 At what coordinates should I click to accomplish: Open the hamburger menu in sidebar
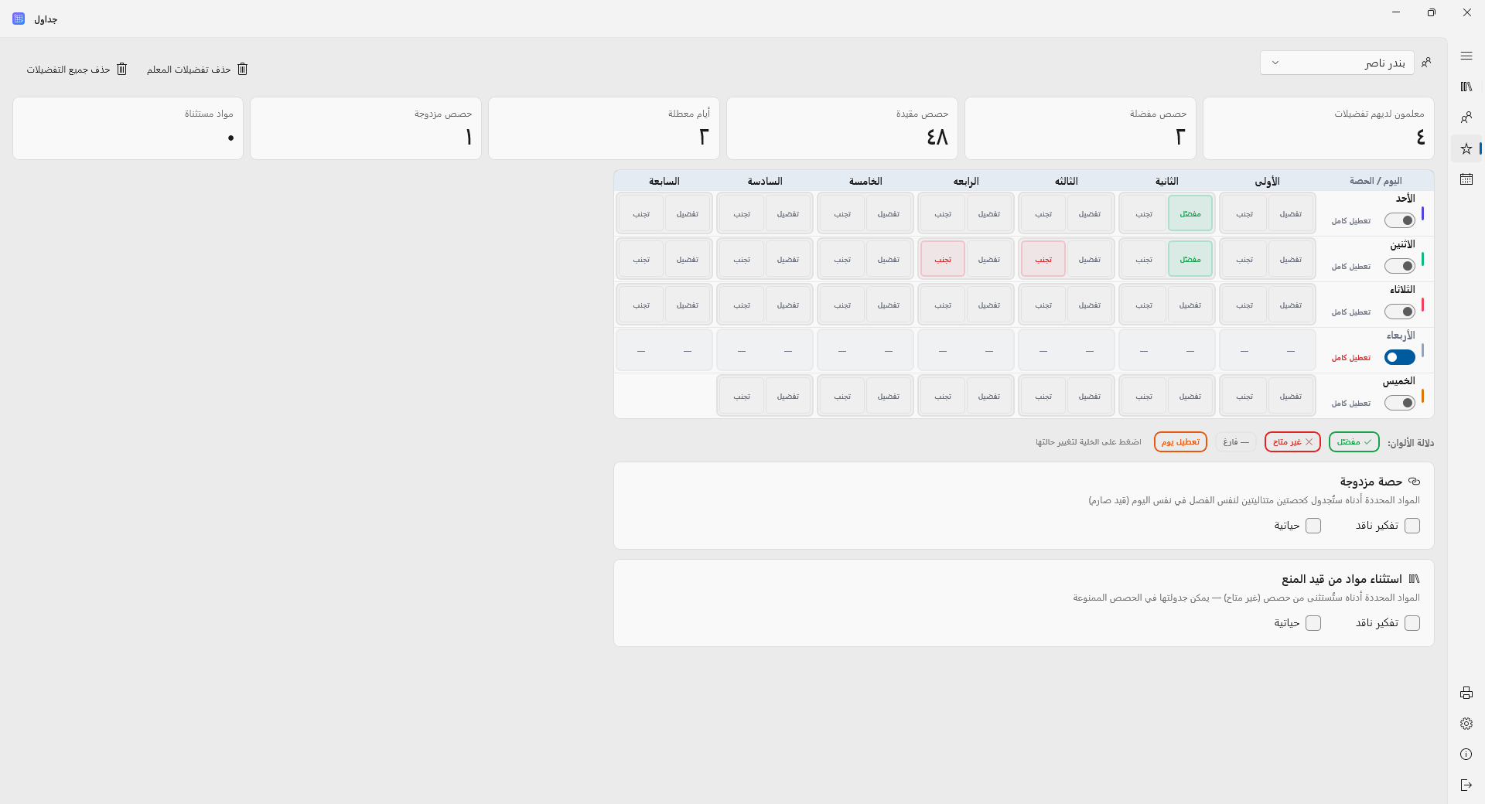coord(1466,56)
